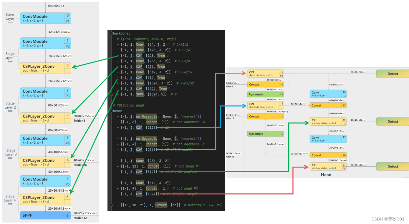Click the Detect block connected to C2f 21
409x224 pixels.
(x=393, y=167)
